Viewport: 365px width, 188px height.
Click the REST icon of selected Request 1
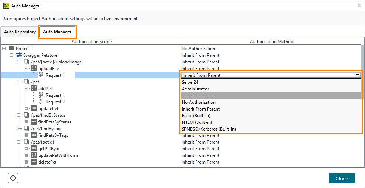[41, 75]
